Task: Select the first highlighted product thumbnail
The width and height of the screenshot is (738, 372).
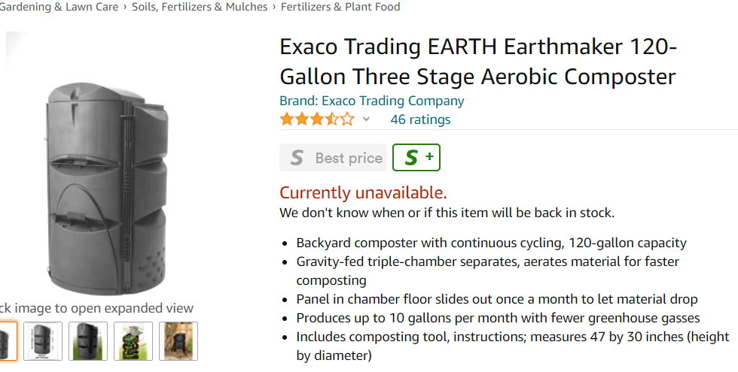Action: [x=7, y=341]
